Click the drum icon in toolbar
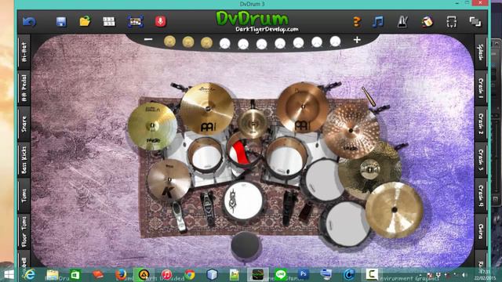The image size is (502, 282). click(x=427, y=22)
